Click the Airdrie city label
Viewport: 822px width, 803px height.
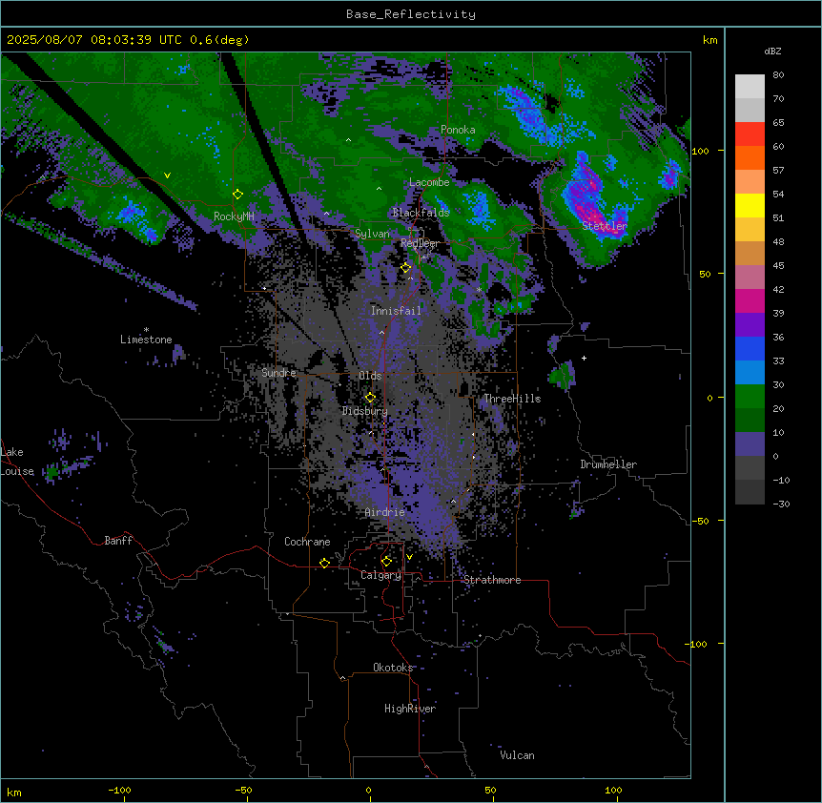point(384,512)
